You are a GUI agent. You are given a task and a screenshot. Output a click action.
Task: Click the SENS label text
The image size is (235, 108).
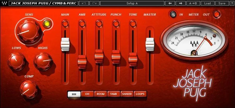[x=29, y=15]
